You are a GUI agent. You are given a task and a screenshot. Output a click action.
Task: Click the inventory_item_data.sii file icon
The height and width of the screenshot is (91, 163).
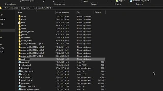(x=19, y=89)
